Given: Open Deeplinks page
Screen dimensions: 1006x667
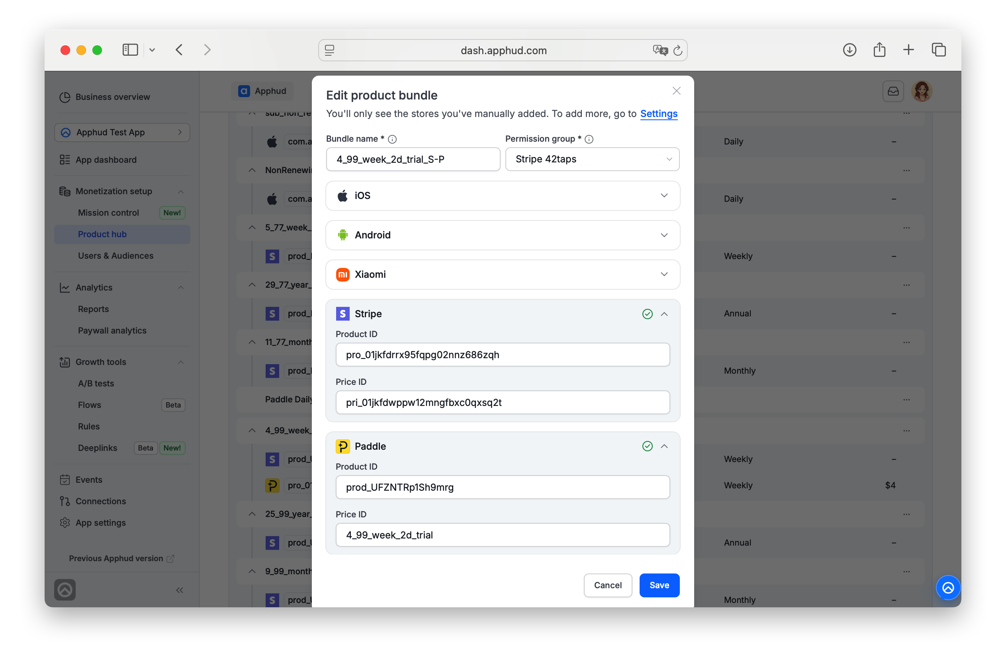Looking at the screenshot, I should (97, 448).
